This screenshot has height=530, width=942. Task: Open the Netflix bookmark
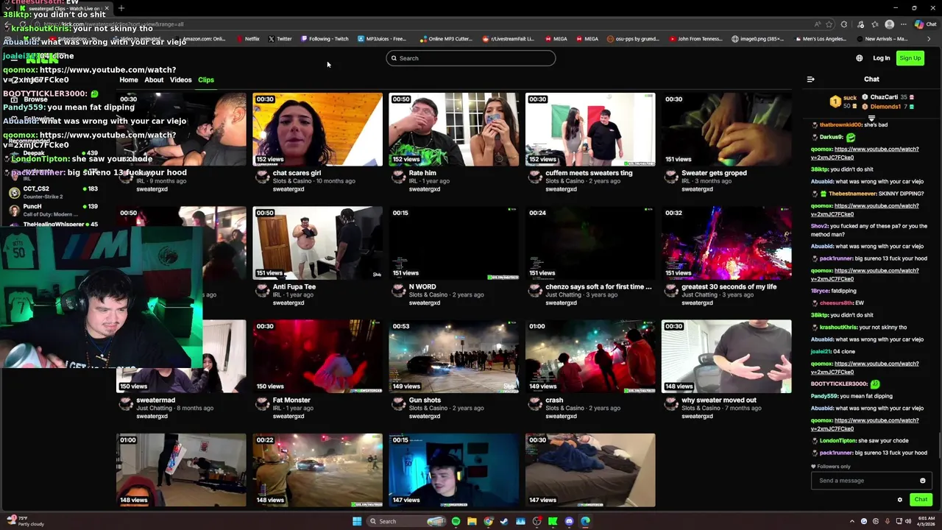[x=248, y=39]
